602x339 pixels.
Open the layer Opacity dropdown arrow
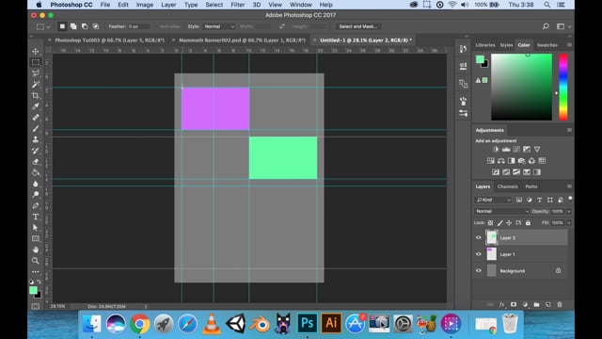coord(568,211)
